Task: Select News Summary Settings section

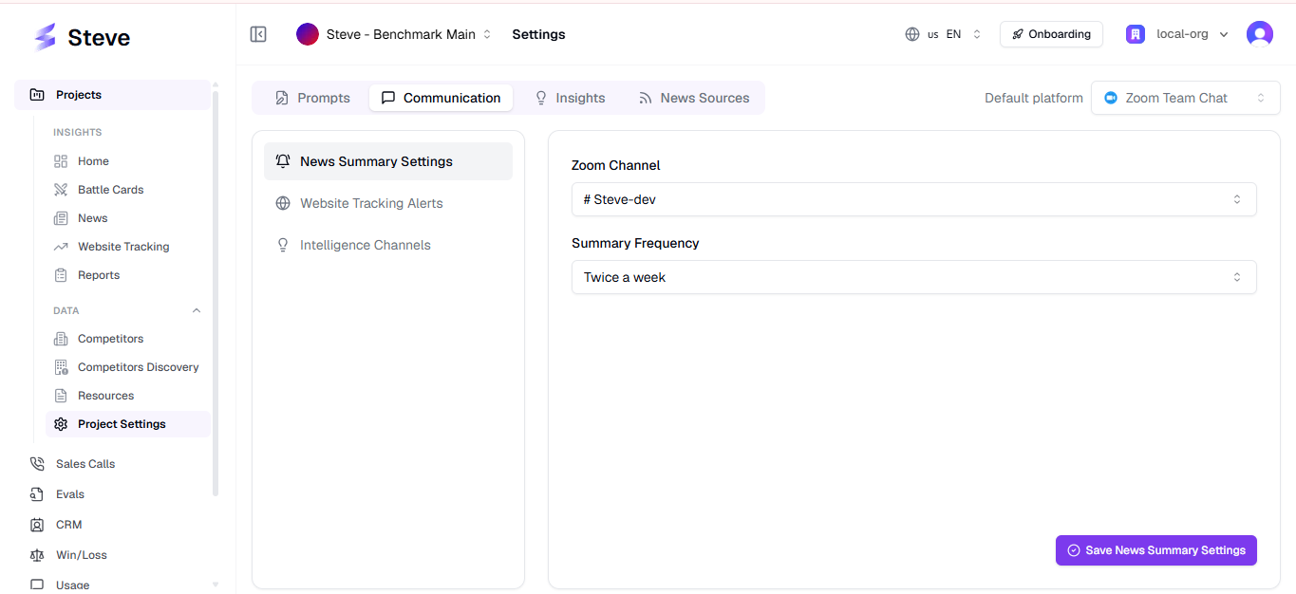Action: tap(388, 161)
